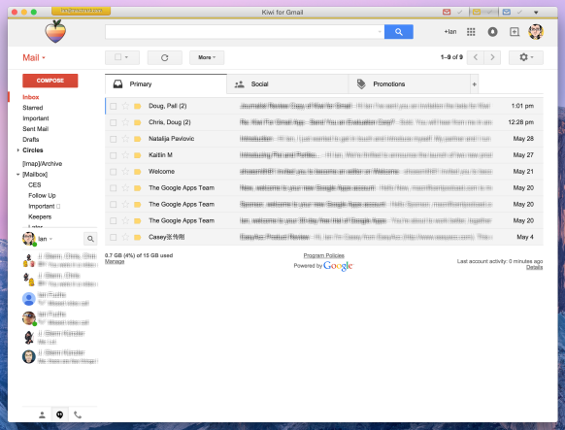Viewport: 565px width, 430px height.
Task: Switch to the Social tab
Action: (x=287, y=84)
